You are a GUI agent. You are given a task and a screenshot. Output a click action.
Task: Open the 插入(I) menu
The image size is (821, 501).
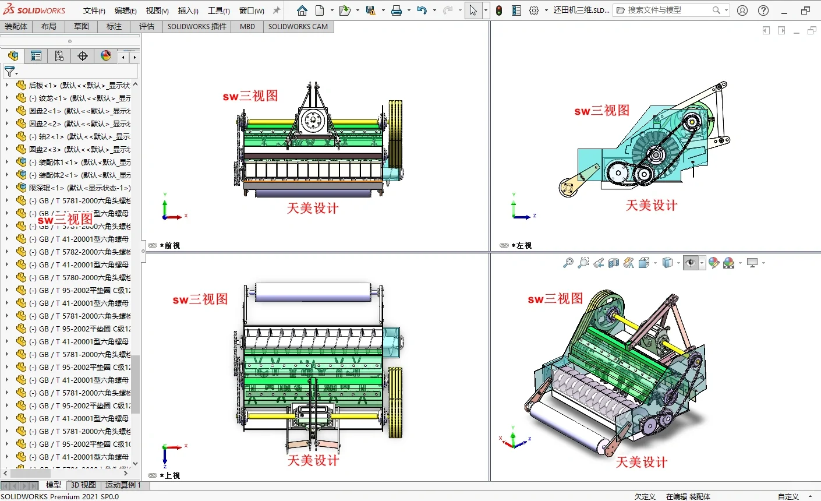(188, 10)
